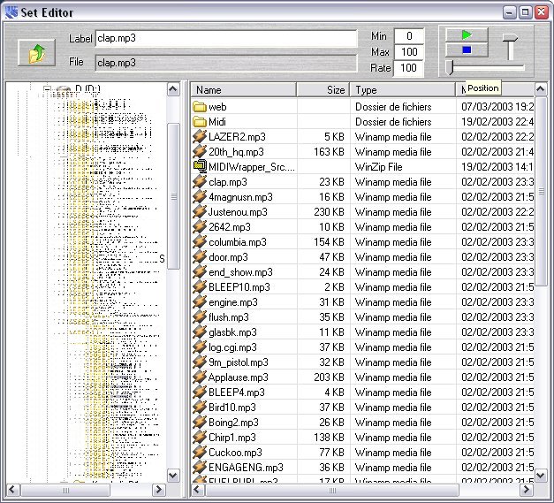Image resolution: width=554 pixels, height=503 pixels.
Task: Click the vertical volume slider
Action: (511, 48)
